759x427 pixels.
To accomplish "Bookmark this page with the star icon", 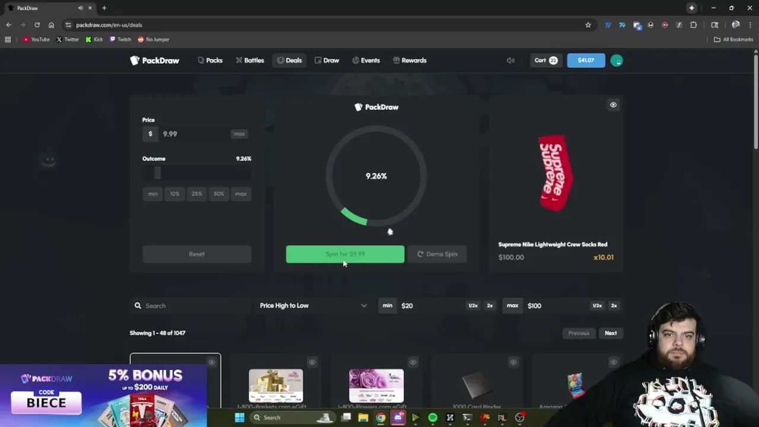I will [588, 25].
